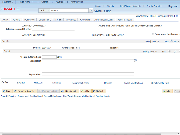Go to Attributes link
The height and width of the screenshot is (135, 180).
[57, 82]
